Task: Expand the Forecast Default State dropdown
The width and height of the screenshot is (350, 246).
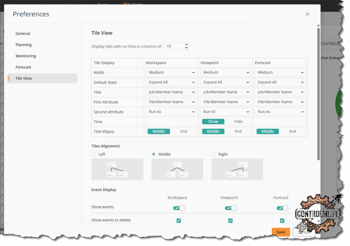Action: 280,83
